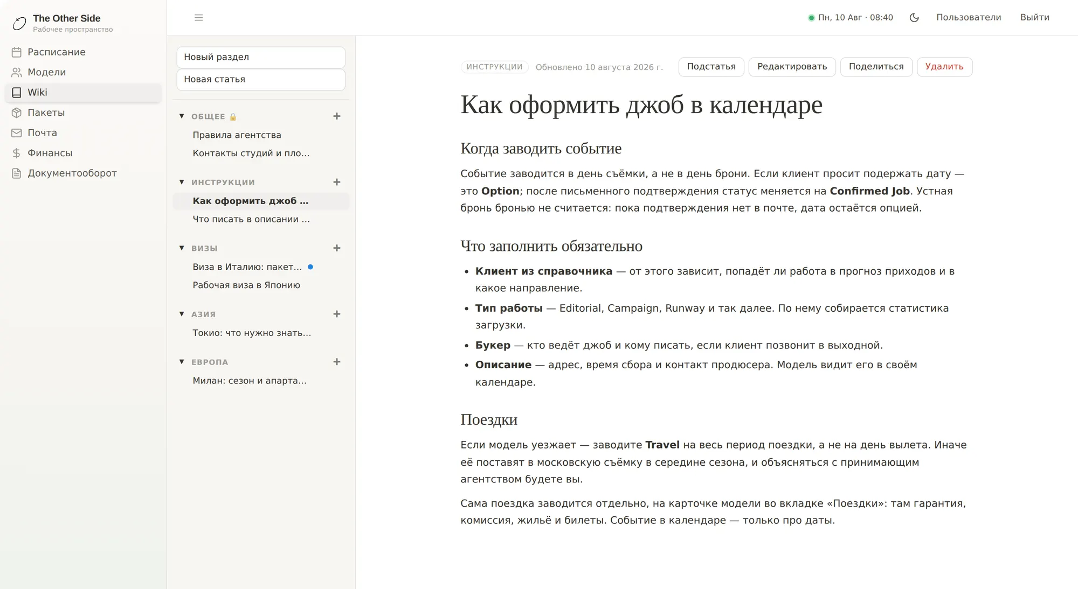Switch to dark mode moon icon
Screen dimensions: 1078x589
(x=914, y=18)
